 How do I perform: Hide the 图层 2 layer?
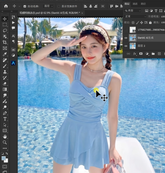pyautogui.click(x=126, y=46)
